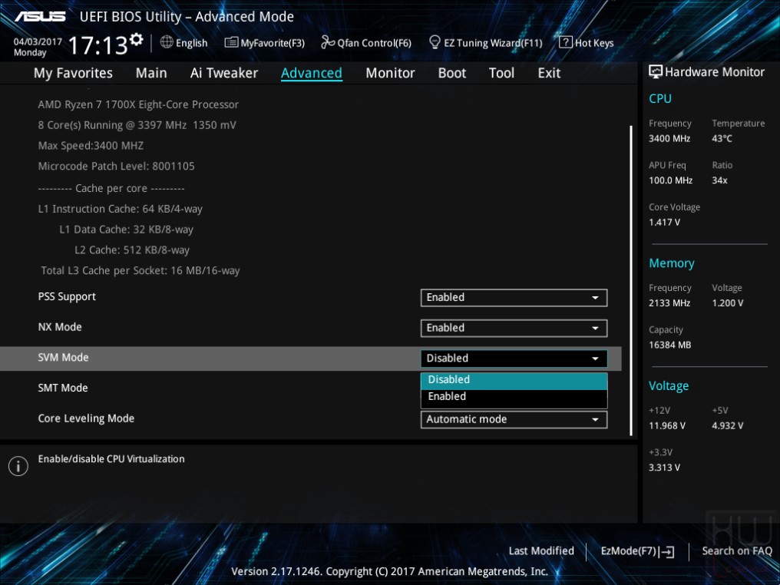Open the Ai Tweaker tab
This screenshot has width=780, height=585.
[224, 73]
